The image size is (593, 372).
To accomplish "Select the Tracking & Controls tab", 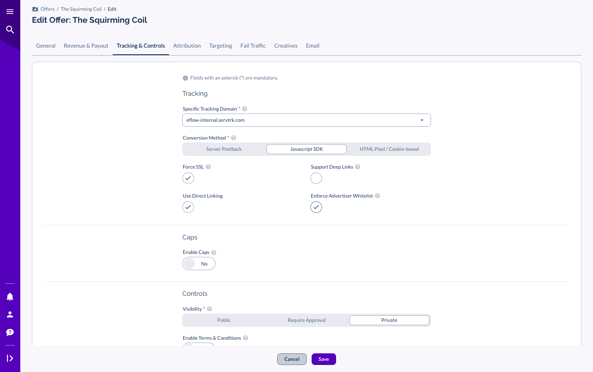I will (x=141, y=46).
